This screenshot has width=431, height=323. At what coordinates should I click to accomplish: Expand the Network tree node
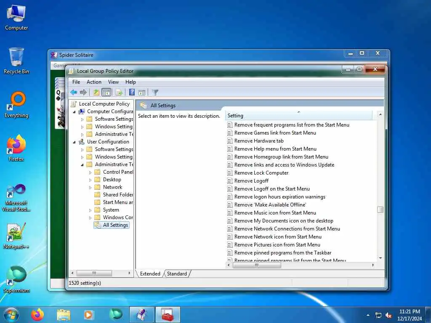(x=90, y=188)
